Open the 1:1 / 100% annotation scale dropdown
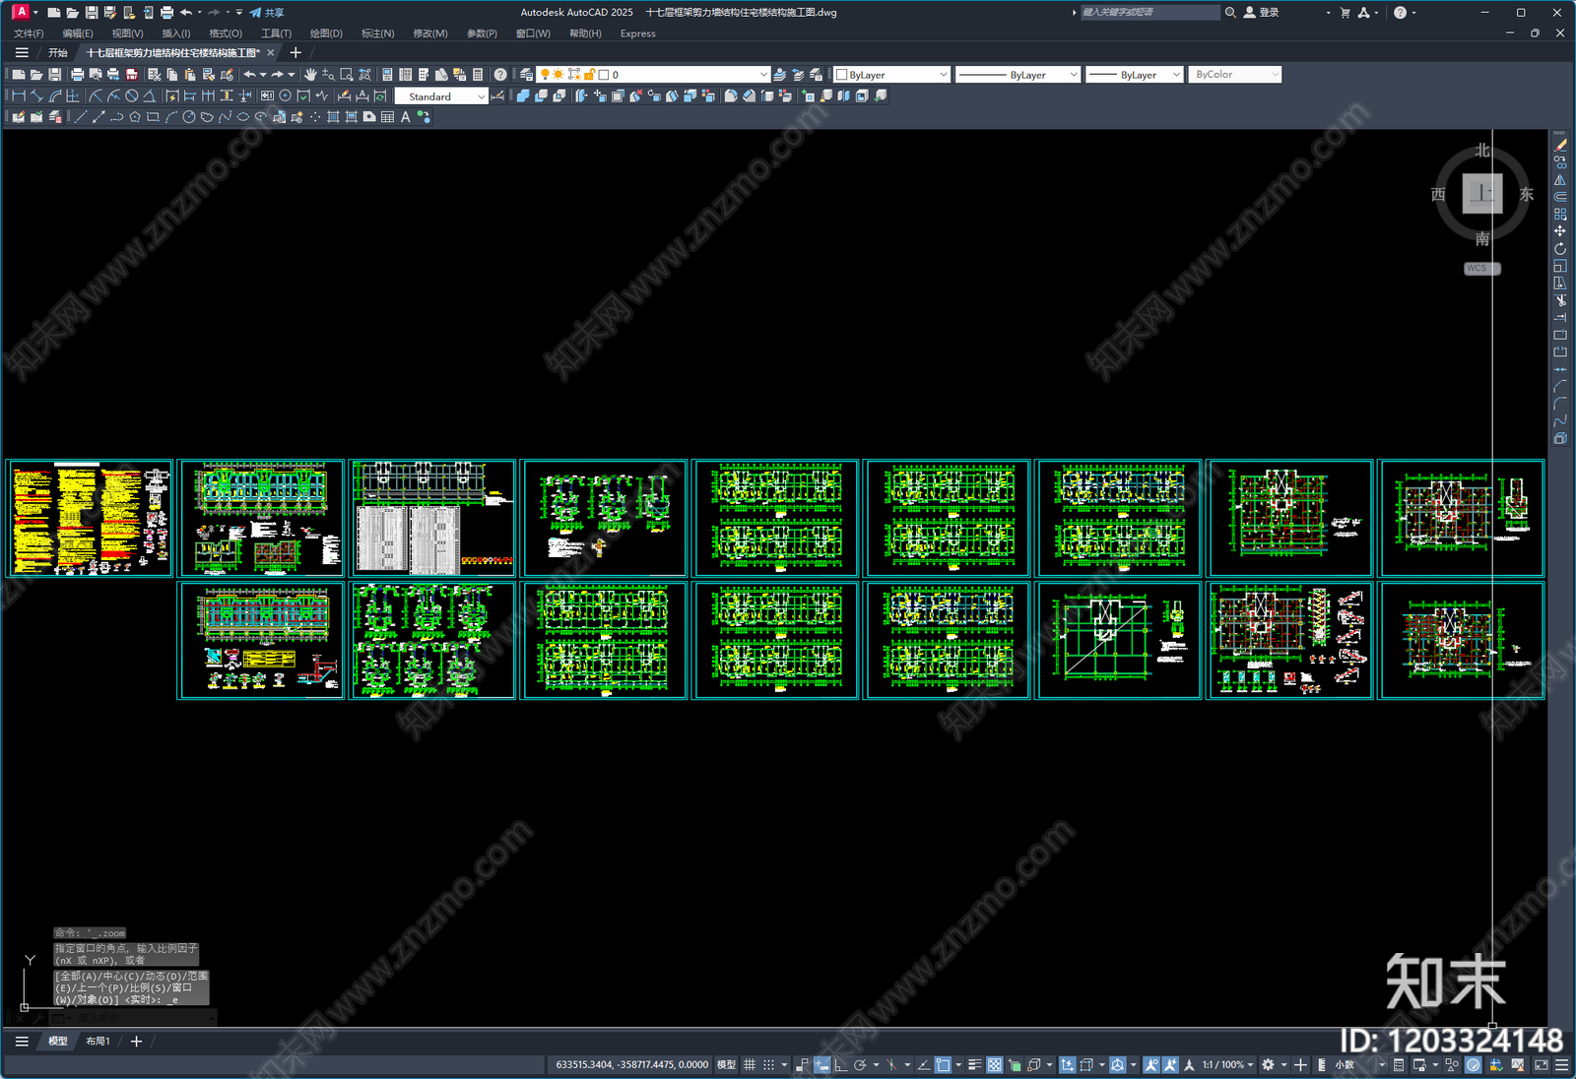This screenshot has width=1576, height=1079. (1227, 1064)
